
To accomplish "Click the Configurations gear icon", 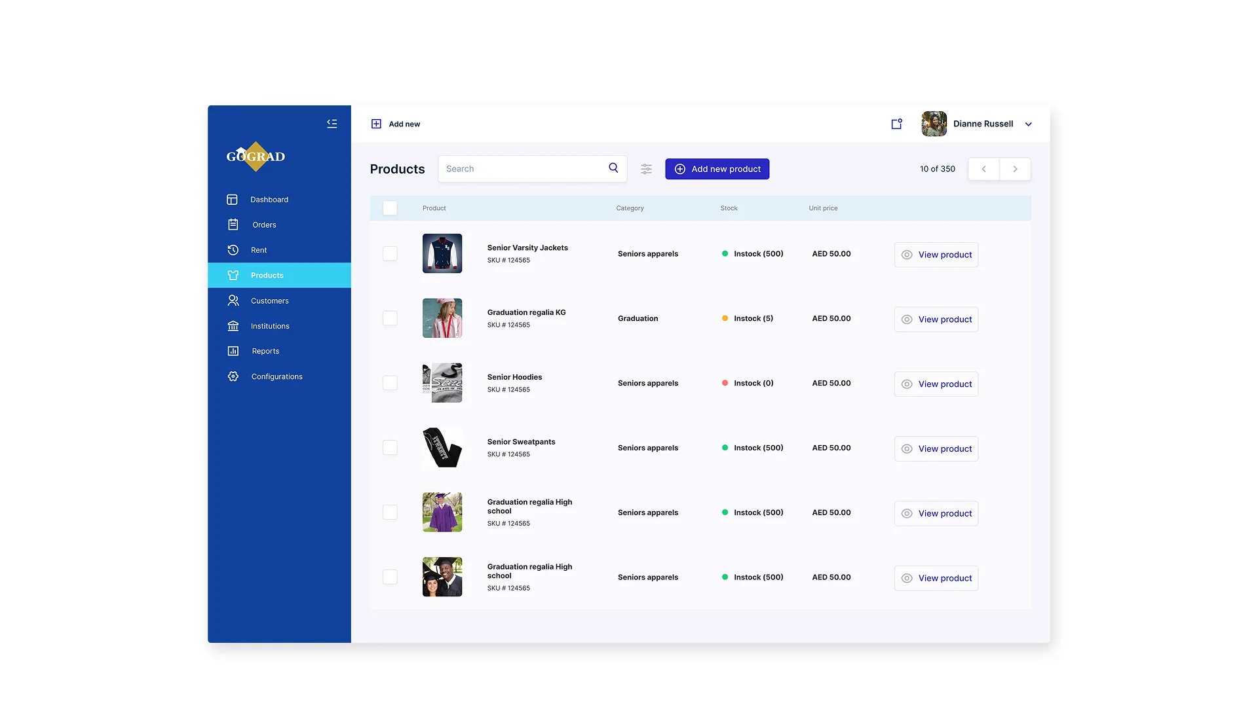I will pos(233,376).
